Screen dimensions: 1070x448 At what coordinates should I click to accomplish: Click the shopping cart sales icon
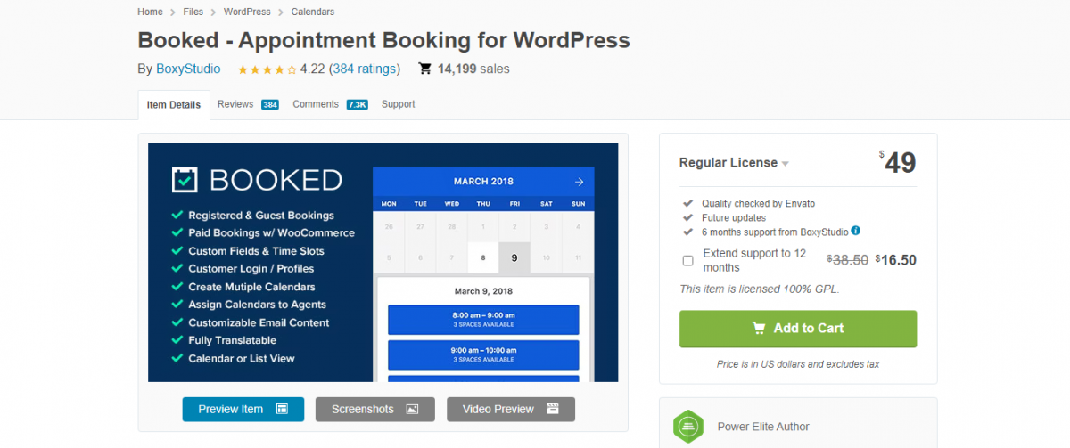coord(425,69)
